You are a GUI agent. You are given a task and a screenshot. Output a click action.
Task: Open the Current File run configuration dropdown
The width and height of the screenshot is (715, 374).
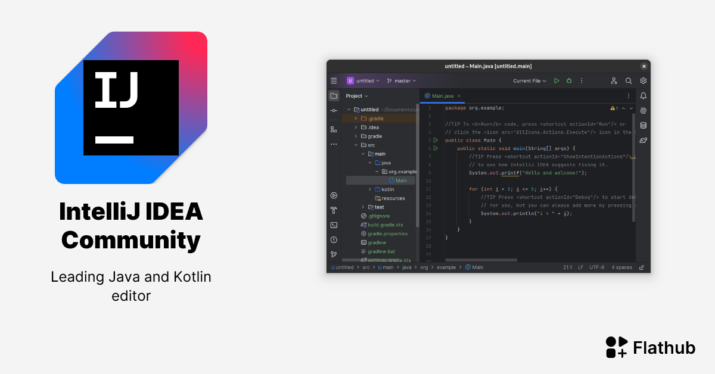(x=529, y=80)
